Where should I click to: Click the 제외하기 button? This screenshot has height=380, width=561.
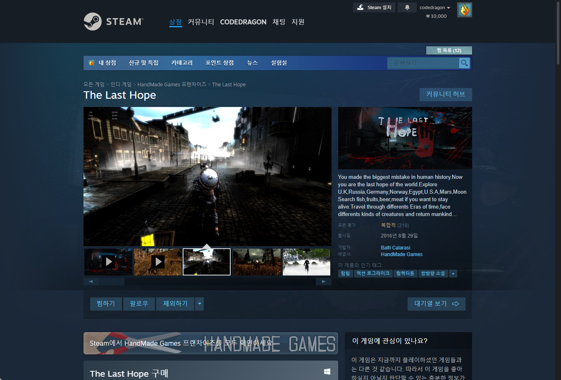(x=175, y=304)
